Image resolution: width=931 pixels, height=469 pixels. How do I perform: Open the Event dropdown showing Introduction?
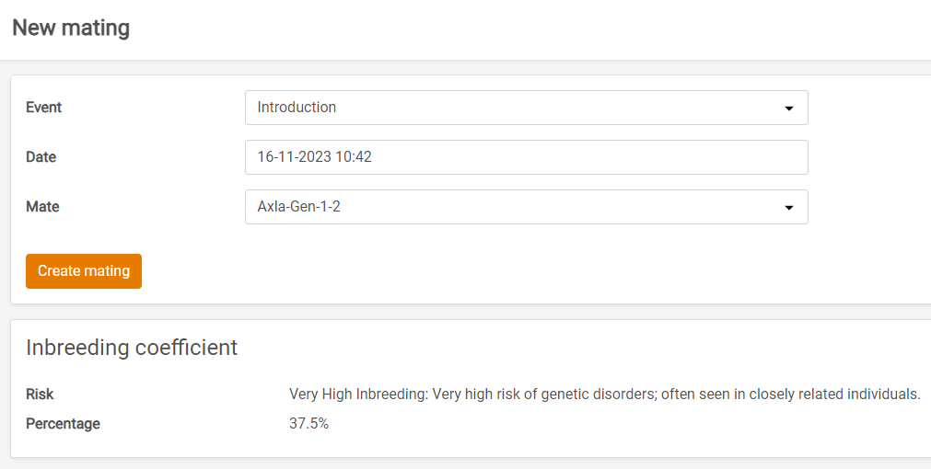526,108
